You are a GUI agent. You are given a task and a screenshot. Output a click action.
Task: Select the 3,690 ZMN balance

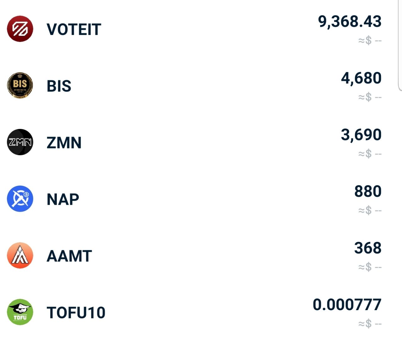(x=361, y=135)
